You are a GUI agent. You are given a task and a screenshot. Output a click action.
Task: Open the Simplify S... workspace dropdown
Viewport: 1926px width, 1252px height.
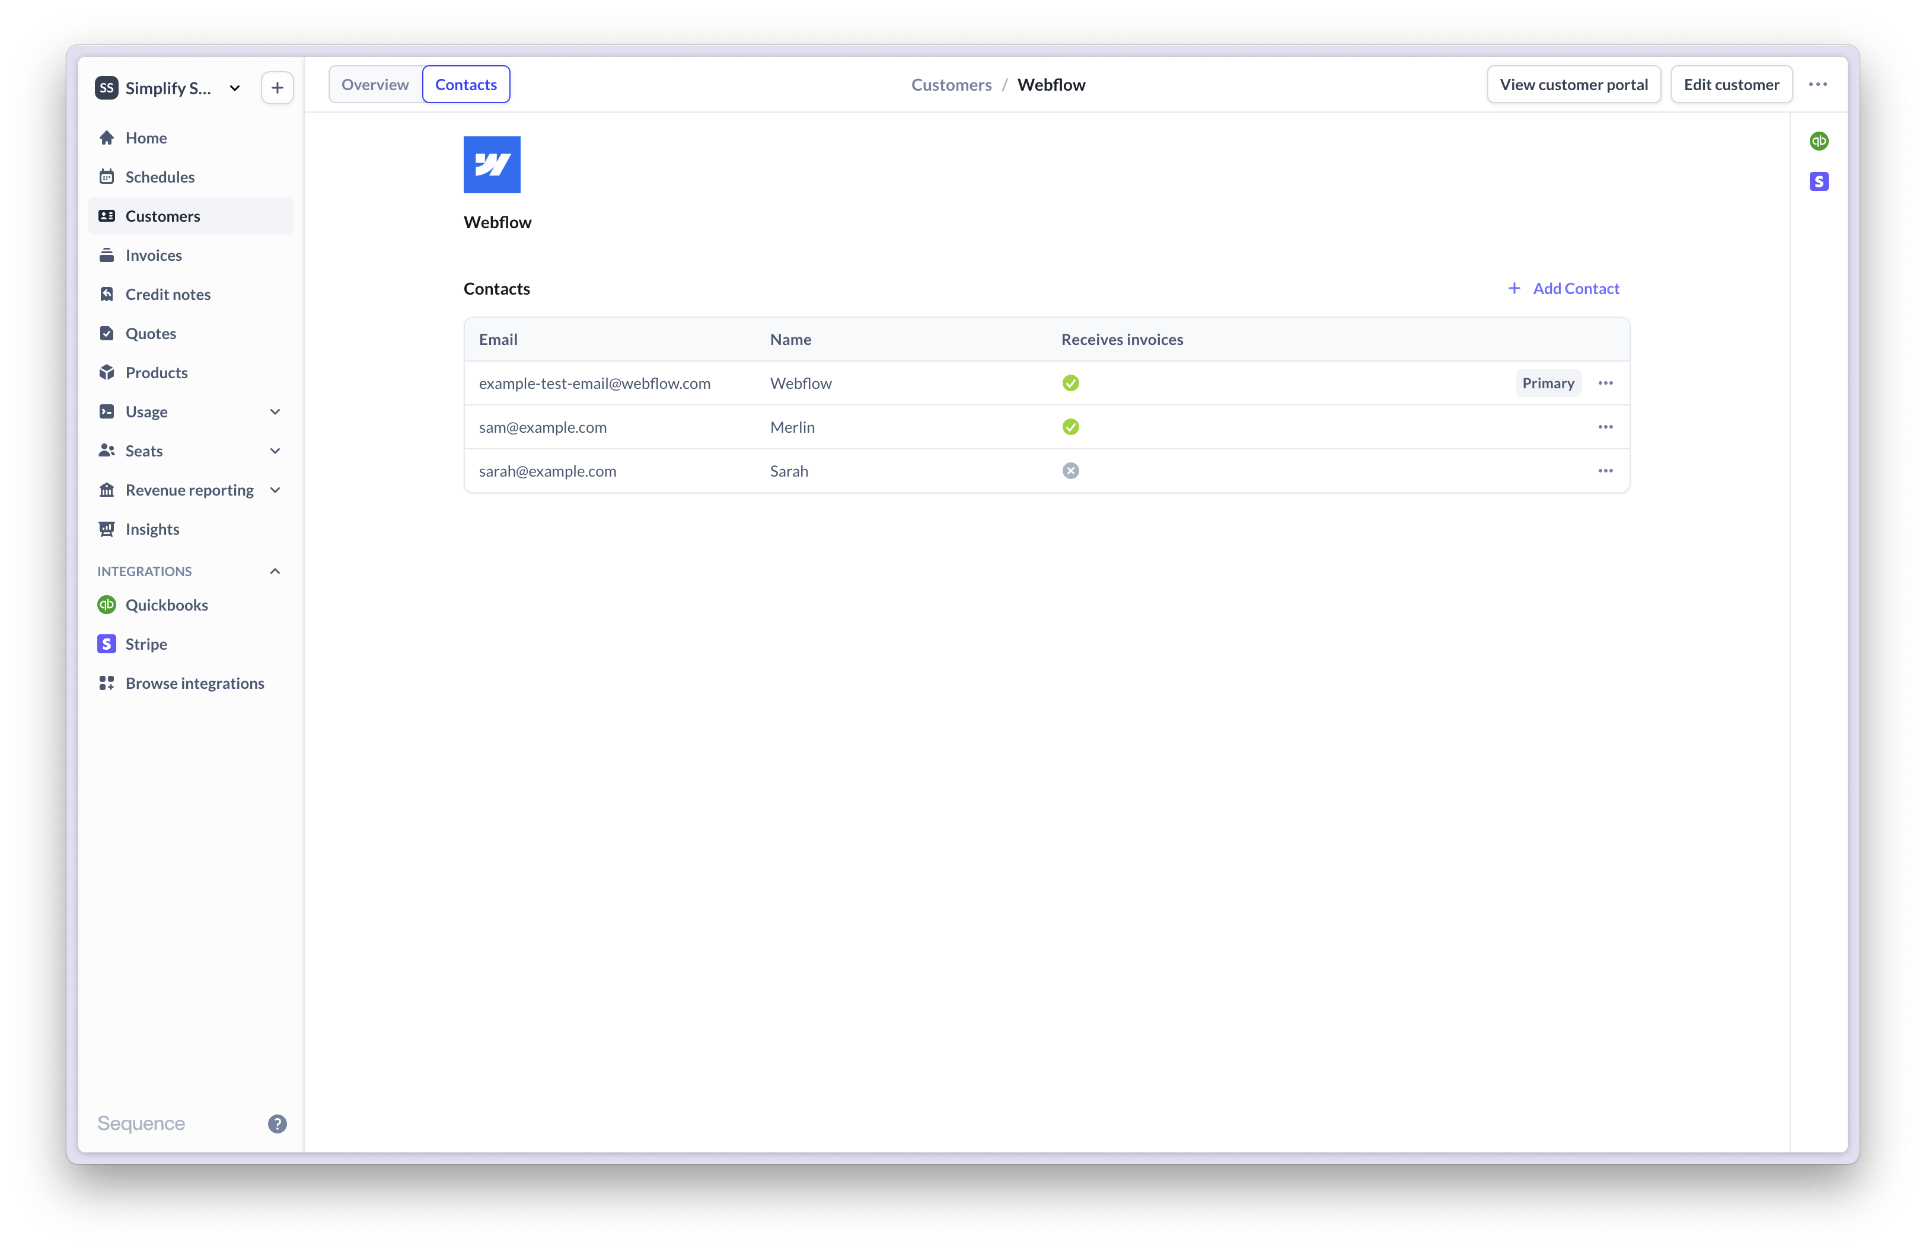coord(168,87)
